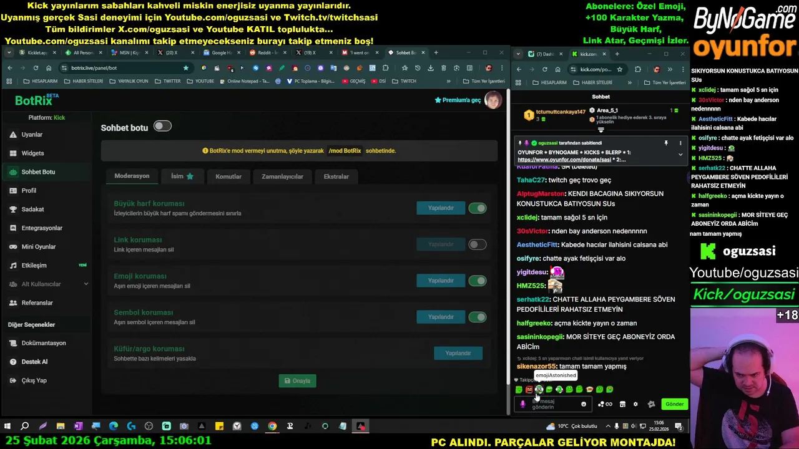Switch to Komutlar tab

228,176
